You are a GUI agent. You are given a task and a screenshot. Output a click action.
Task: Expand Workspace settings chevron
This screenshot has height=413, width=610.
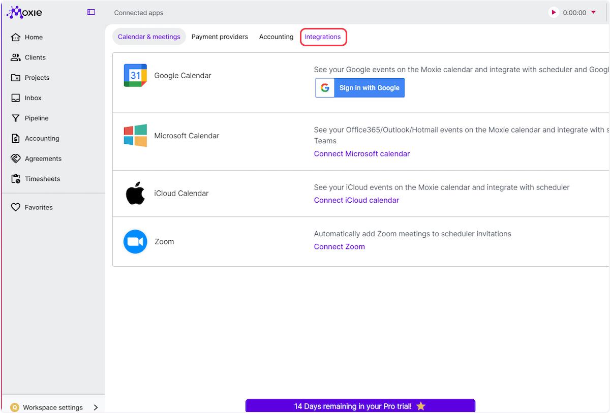(x=96, y=407)
